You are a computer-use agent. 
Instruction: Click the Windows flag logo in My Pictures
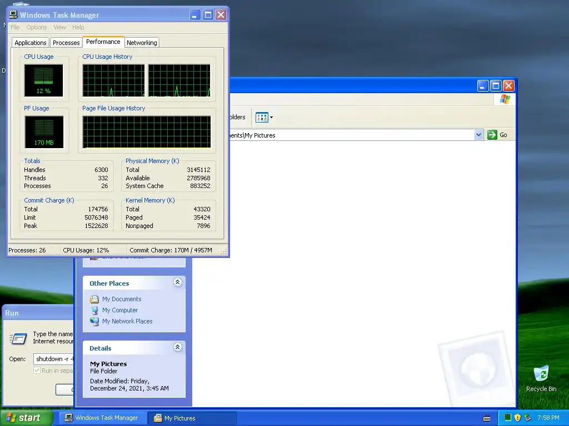[x=505, y=99]
